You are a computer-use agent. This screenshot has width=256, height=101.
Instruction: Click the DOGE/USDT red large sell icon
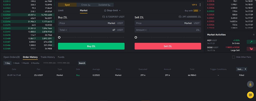pyautogui.click(x=251, y=49)
